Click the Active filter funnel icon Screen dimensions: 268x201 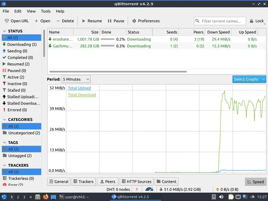(x=4, y=77)
